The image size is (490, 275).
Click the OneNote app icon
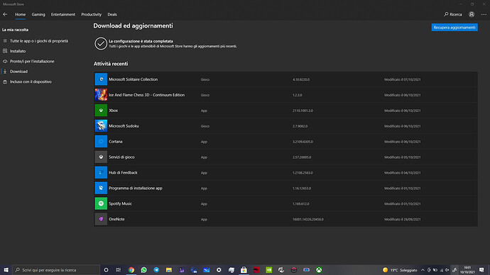click(101, 219)
